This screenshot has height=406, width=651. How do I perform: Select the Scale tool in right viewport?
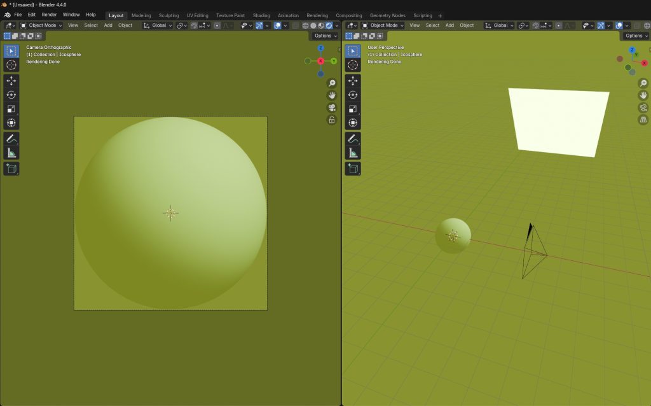pos(353,109)
